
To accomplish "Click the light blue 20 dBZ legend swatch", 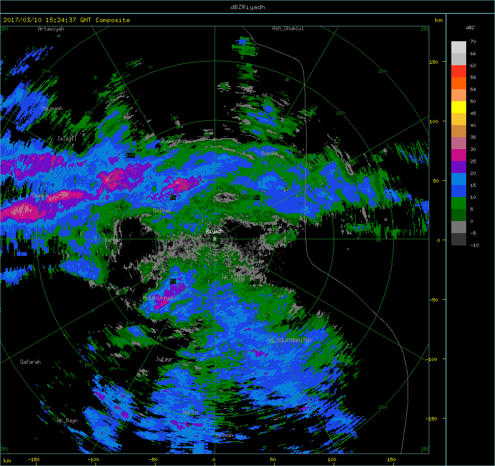I will pos(459,179).
